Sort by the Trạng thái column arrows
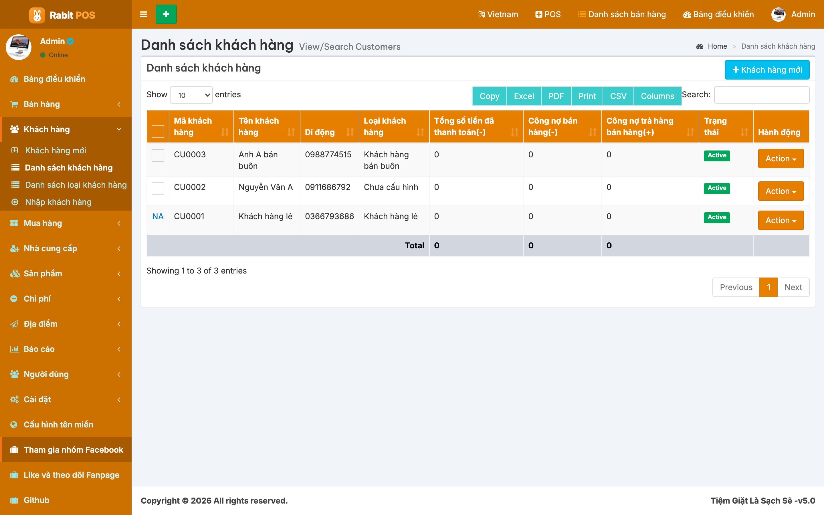 coord(744,132)
